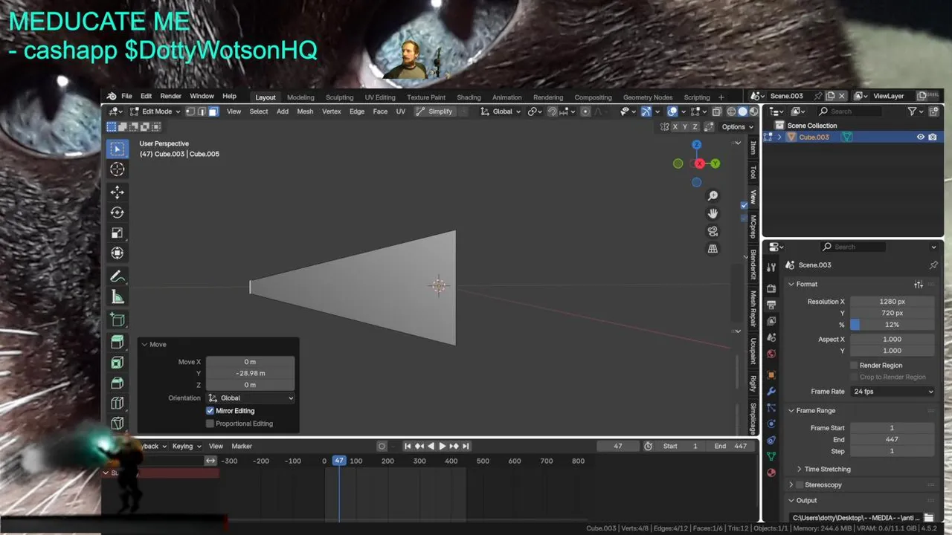Screen dimensions: 952x535
Task: Open the World properties tab
Action: click(771, 354)
